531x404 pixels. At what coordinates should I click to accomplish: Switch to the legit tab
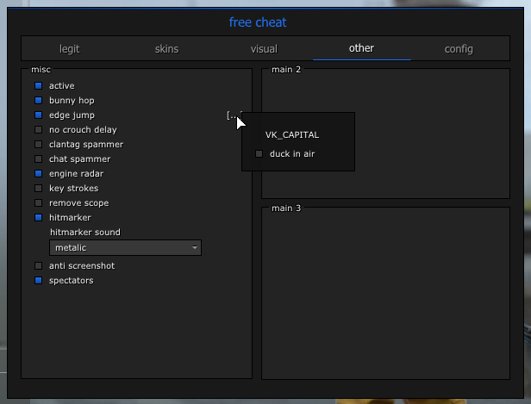pos(69,49)
